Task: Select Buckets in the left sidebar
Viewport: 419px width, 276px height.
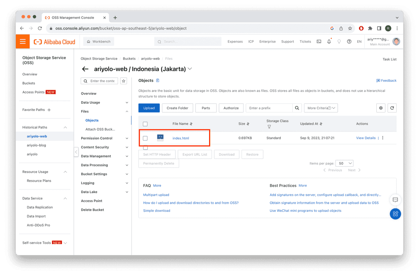Action: tap(29, 83)
